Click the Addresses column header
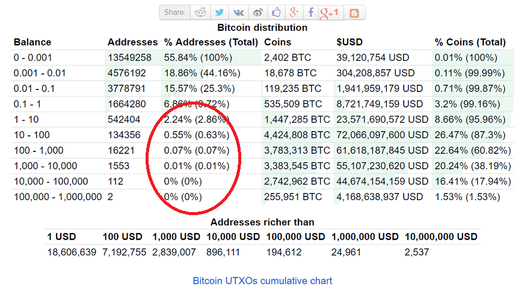 [132, 42]
